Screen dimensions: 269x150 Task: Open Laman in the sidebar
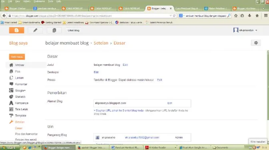click(19, 78)
